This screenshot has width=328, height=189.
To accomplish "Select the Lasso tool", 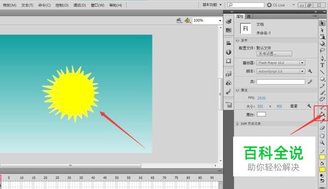I will [x=322, y=50].
